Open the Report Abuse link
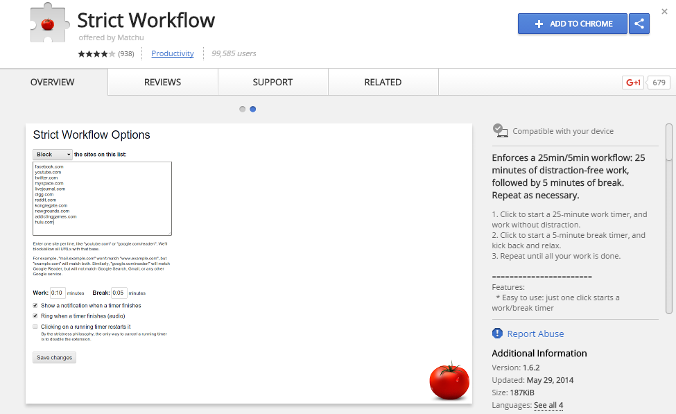The height and width of the screenshot is (414, 676). point(535,334)
